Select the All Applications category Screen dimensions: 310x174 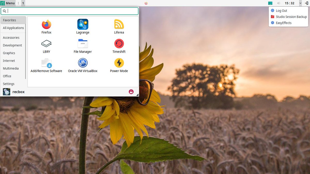(x=13, y=28)
